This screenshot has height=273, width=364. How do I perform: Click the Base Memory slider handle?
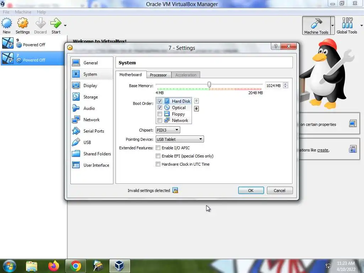[209, 85]
